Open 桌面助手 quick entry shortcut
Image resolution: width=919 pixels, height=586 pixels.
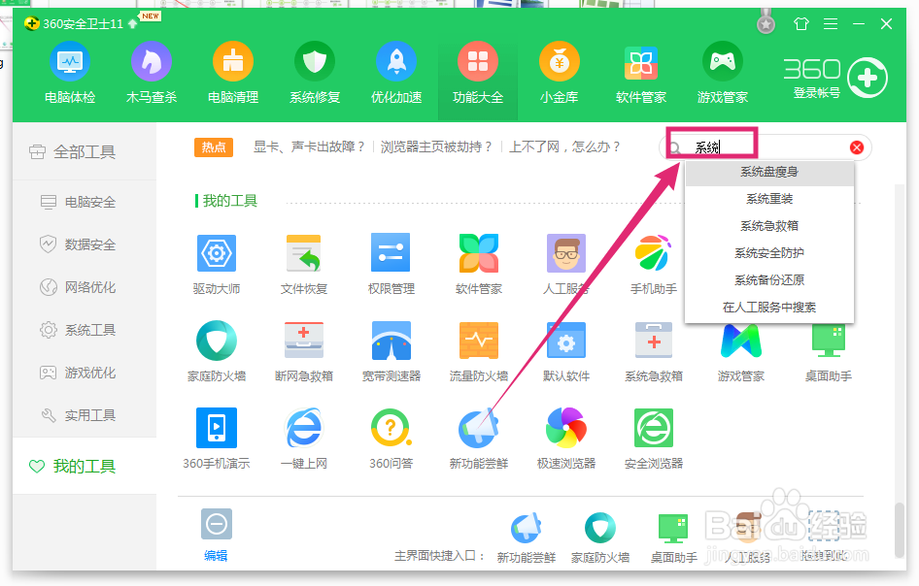(674, 538)
